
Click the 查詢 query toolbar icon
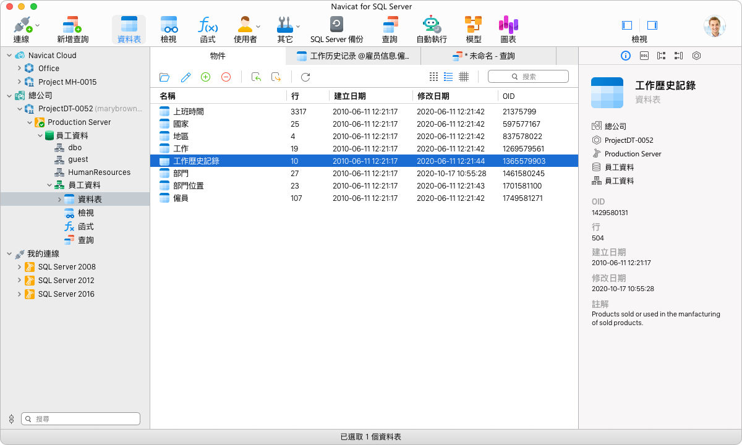pyautogui.click(x=390, y=25)
